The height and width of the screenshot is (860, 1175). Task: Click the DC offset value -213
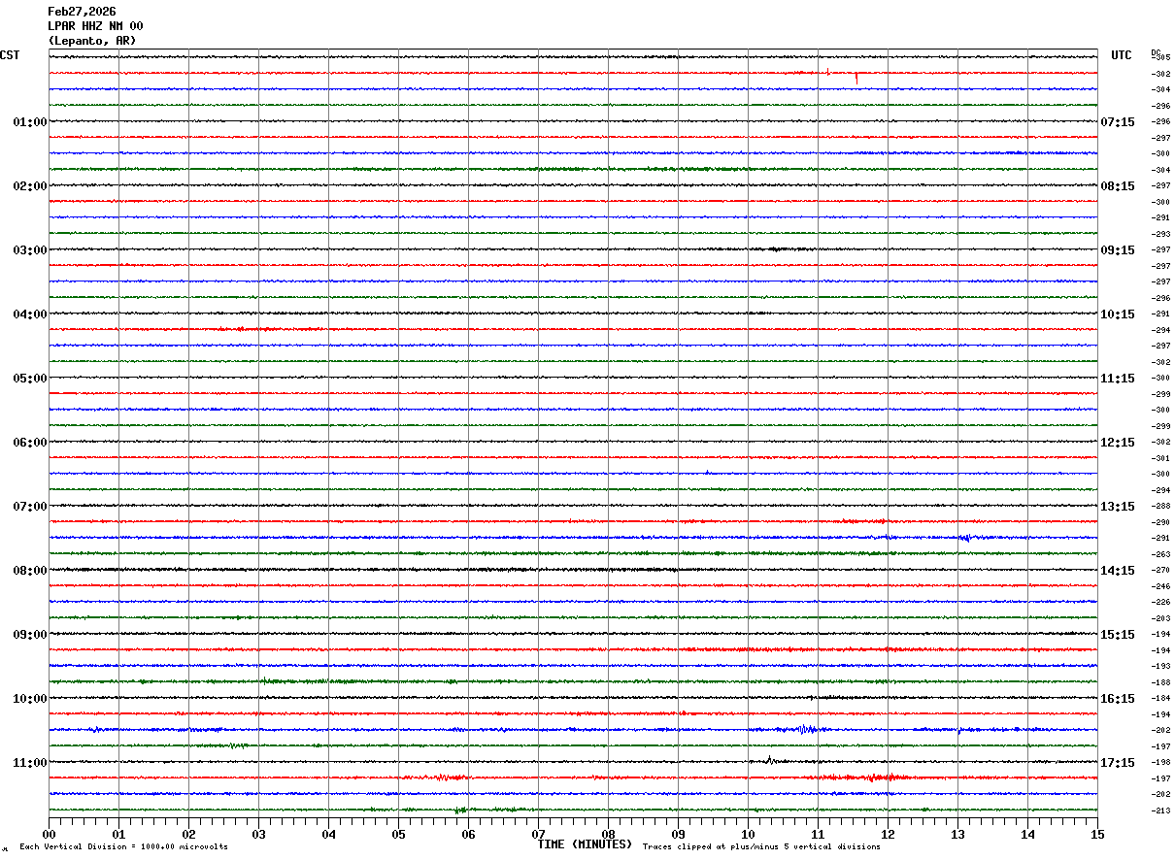click(1160, 810)
